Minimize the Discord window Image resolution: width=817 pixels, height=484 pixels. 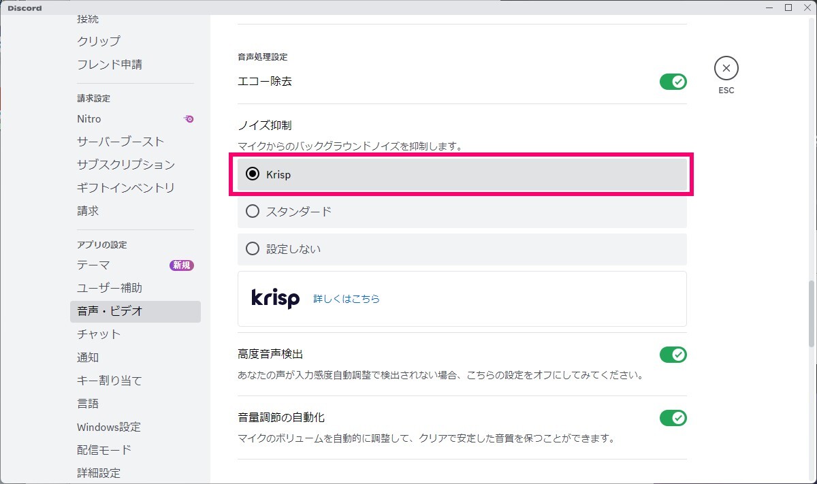tap(769, 7)
